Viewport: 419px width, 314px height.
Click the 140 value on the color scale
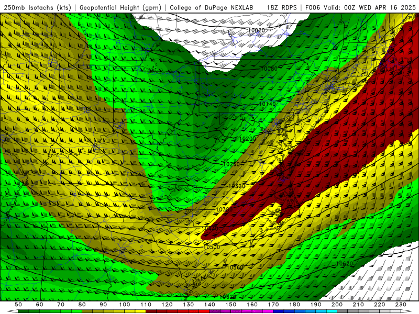210,305
